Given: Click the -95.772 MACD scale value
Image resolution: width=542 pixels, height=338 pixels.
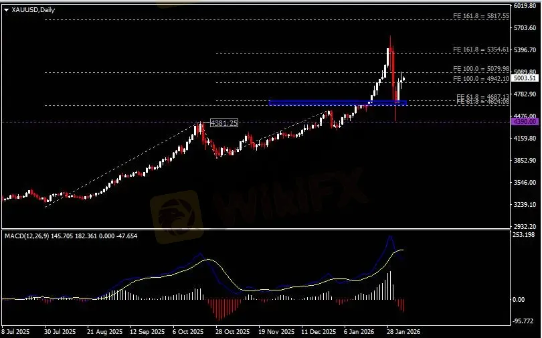Looking at the screenshot, I should 523,321.
